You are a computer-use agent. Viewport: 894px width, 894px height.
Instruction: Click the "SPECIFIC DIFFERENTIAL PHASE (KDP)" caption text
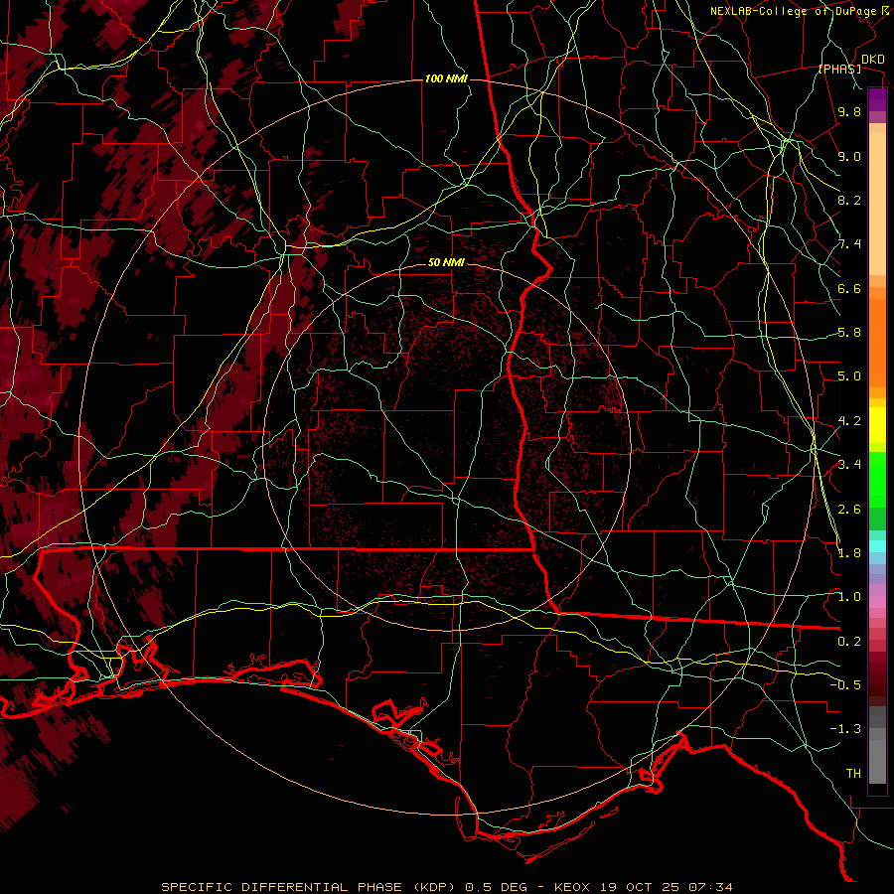pyautogui.click(x=310, y=887)
